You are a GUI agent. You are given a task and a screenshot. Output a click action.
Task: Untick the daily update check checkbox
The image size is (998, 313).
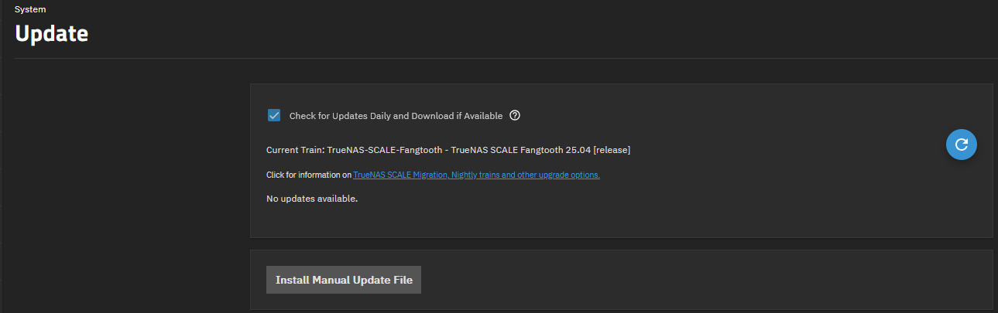(274, 115)
